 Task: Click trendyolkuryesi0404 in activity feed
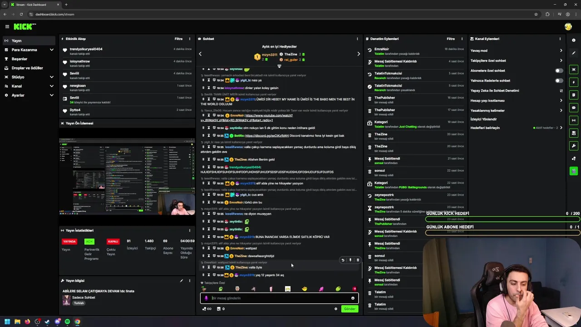click(x=86, y=49)
